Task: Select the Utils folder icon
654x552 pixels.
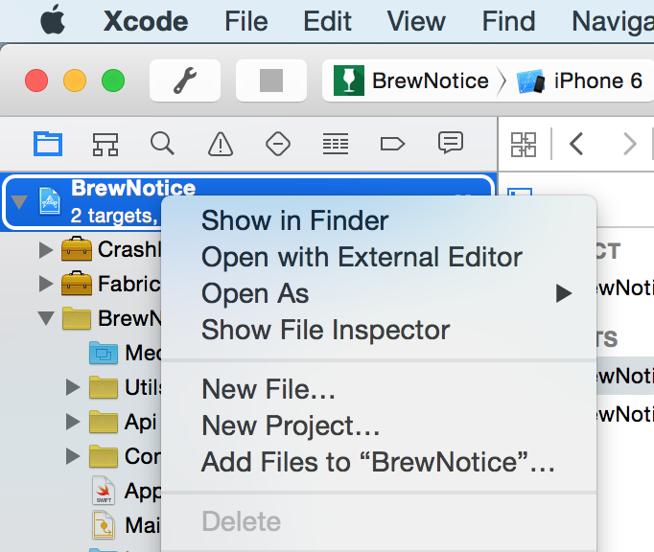Action: tap(104, 387)
